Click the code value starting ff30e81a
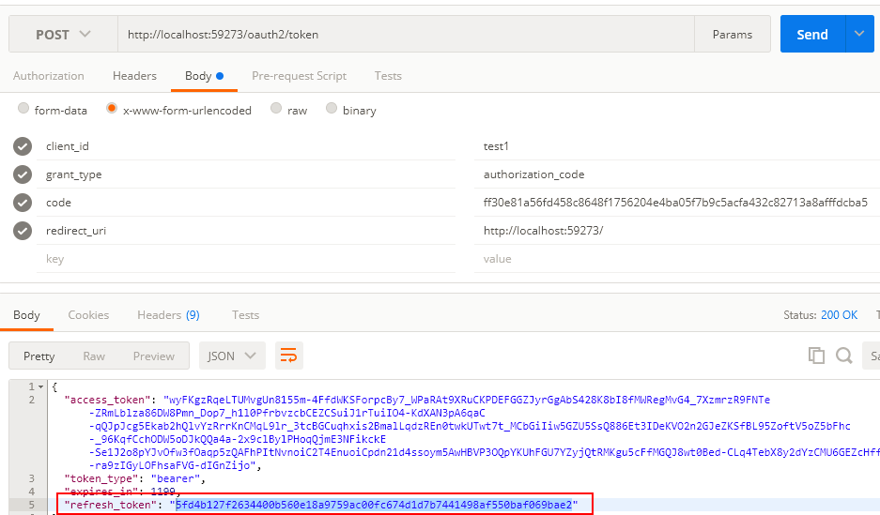The image size is (880, 515). tap(677, 203)
